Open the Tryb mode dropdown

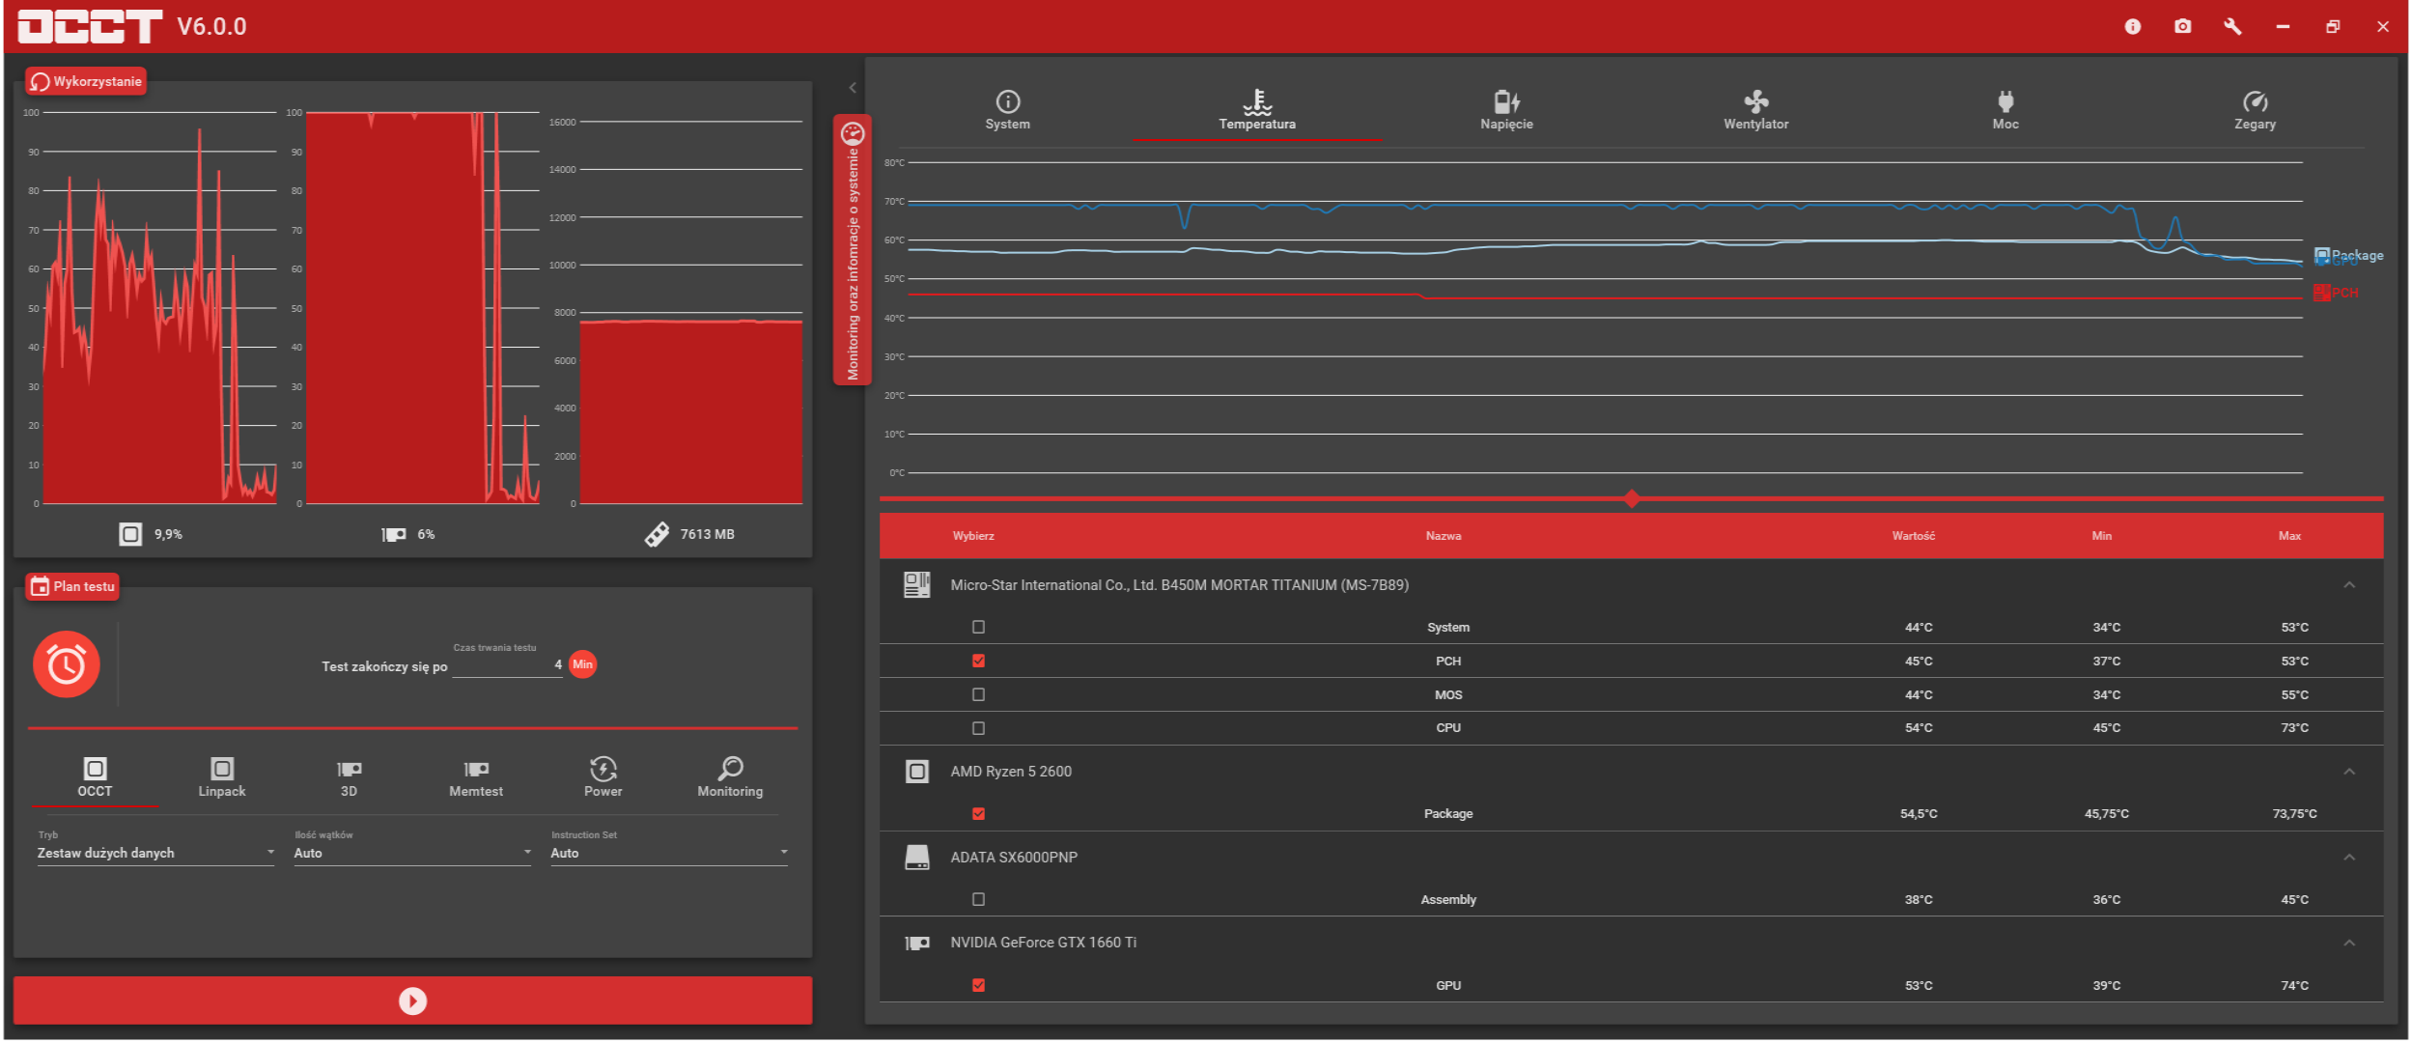point(154,853)
